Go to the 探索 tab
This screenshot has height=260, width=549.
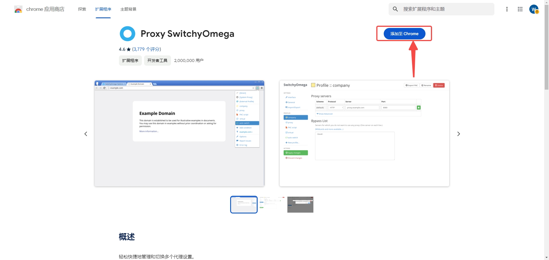(x=82, y=9)
